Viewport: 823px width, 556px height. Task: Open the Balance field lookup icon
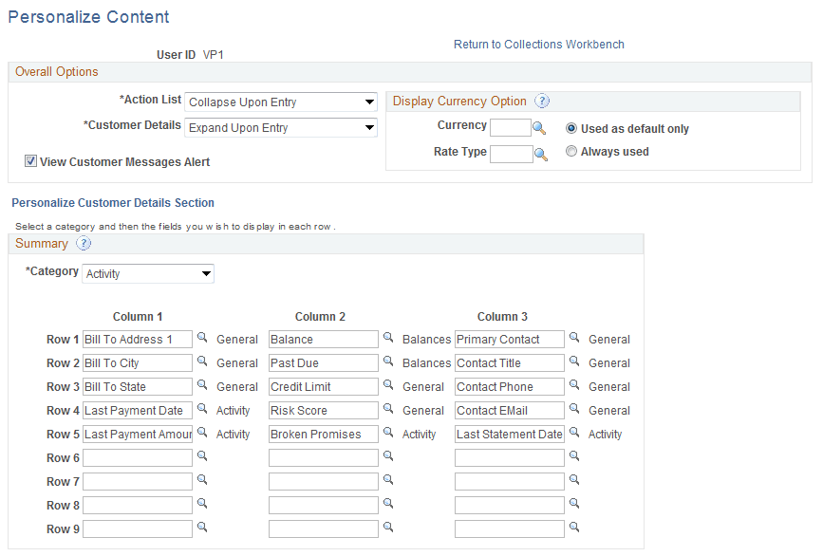coord(386,339)
